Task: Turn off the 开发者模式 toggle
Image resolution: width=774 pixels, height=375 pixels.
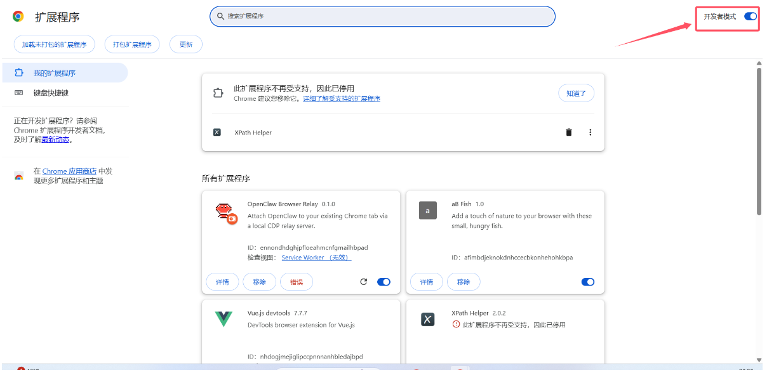Action: [751, 16]
